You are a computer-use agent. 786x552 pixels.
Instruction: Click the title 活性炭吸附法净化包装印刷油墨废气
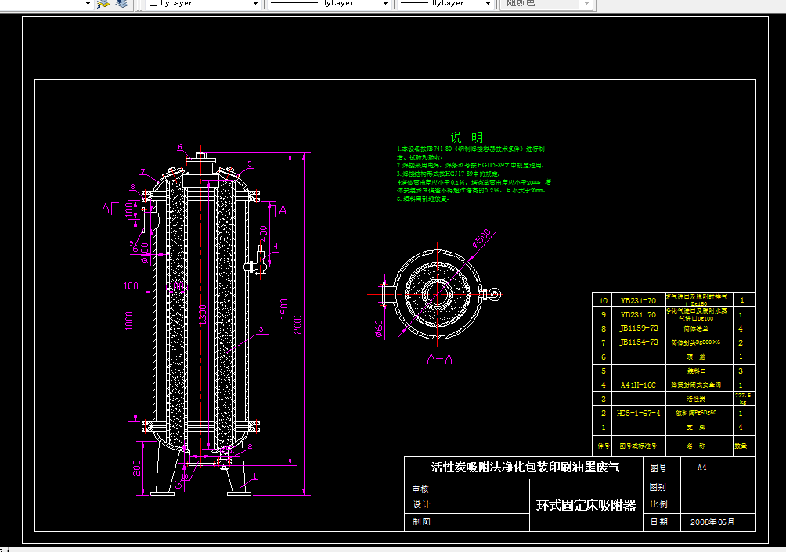coord(525,467)
